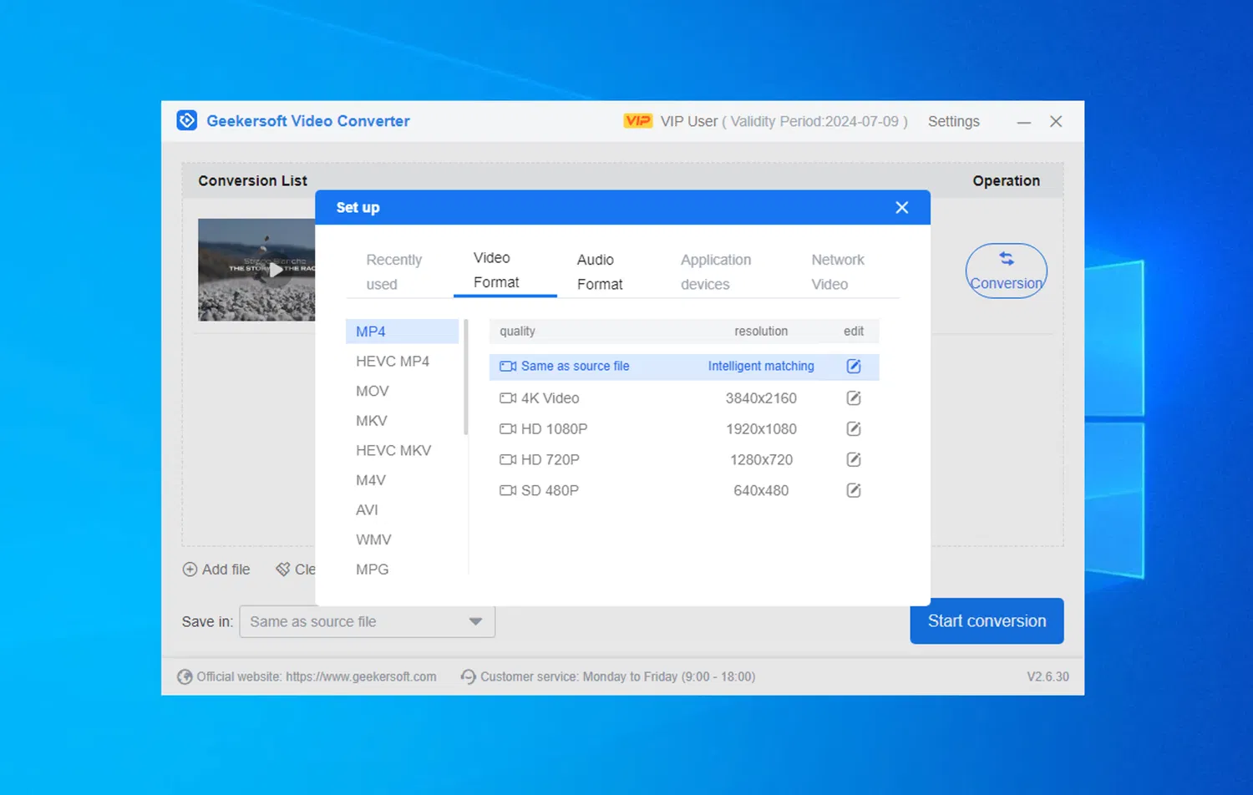Click the globe icon beside Official website
Screen dimensions: 1253x795
coord(185,676)
